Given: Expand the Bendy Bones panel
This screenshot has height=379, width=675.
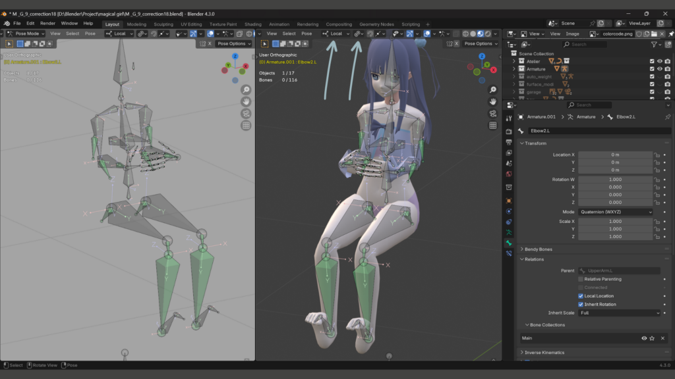Looking at the screenshot, I should [539, 249].
